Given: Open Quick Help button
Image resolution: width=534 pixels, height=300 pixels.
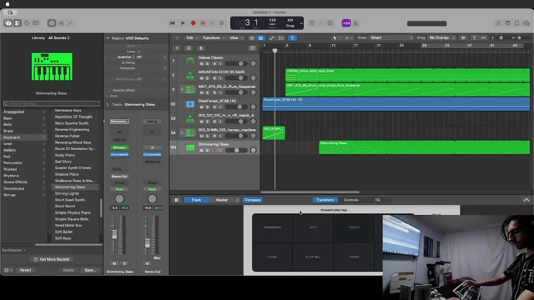Looking at the screenshot, I should coord(26,23).
